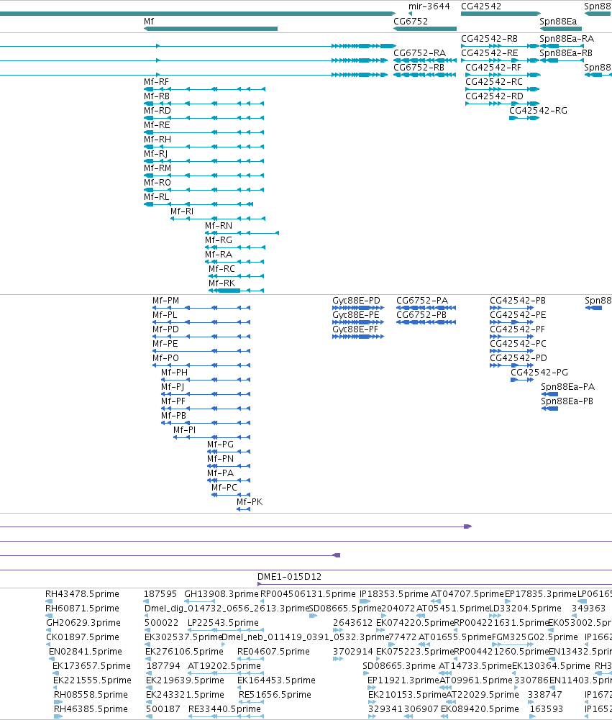
Task: Select the Spn88Ea gene bar
Action: [x=560, y=29]
